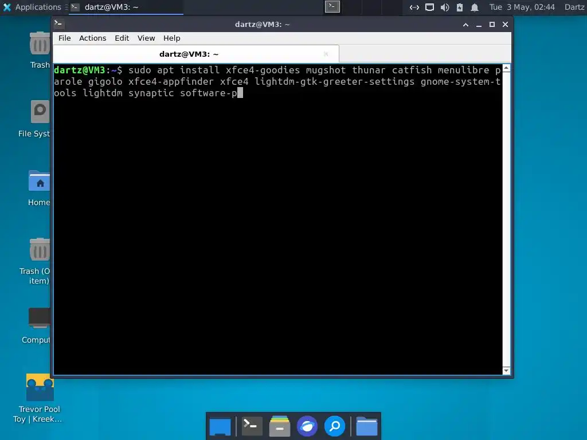Screen dimensions: 587x440
Task: Open the Actions menu in terminal
Action: click(x=92, y=38)
